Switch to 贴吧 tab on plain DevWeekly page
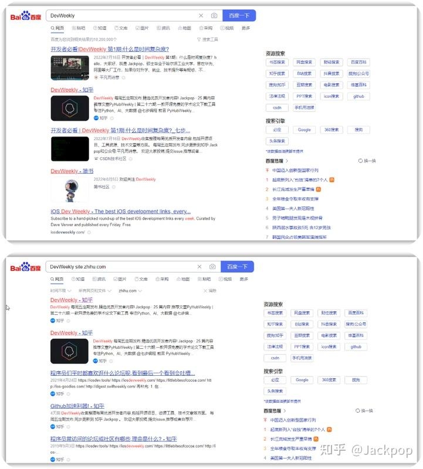The height and width of the screenshot is (469, 423). pyautogui.click(x=79, y=28)
